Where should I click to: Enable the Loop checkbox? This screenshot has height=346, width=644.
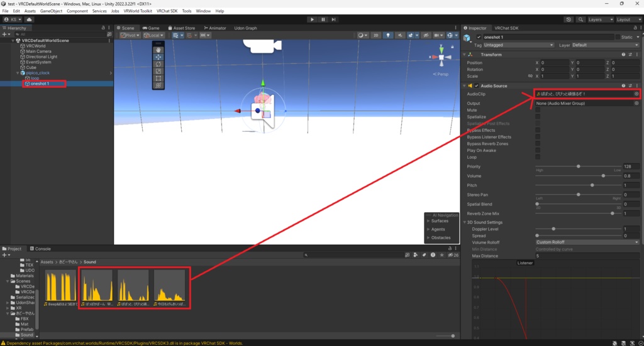click(x=538, y=157)
